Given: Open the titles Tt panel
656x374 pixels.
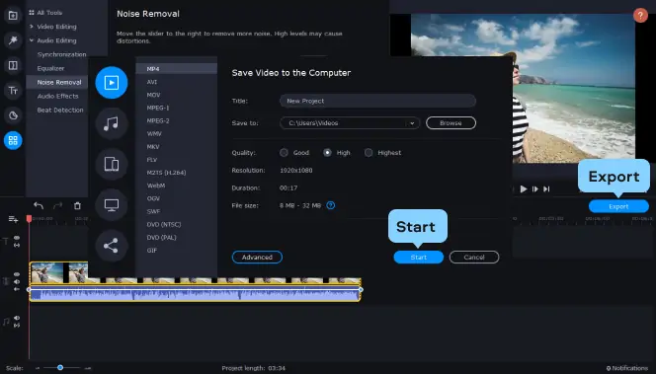Looking at the screenshot, I should coord(13,90).
